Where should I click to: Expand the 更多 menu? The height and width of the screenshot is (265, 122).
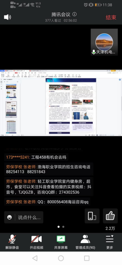point(109,242)
